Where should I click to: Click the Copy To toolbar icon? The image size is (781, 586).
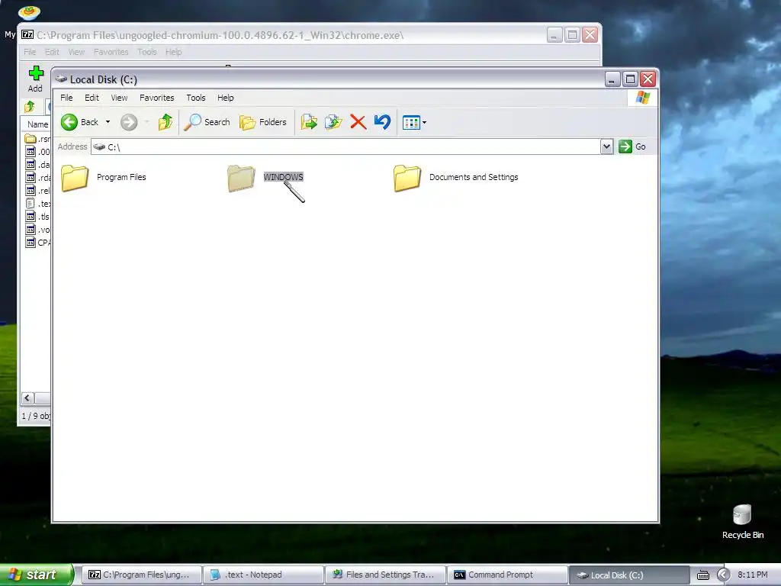333,122
